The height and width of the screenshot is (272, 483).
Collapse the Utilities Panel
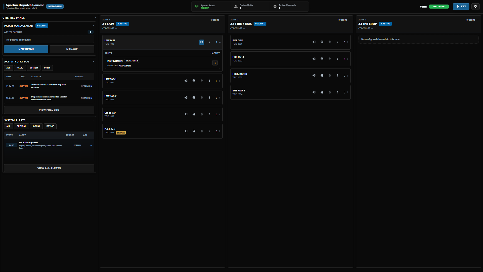click(95, 18)
